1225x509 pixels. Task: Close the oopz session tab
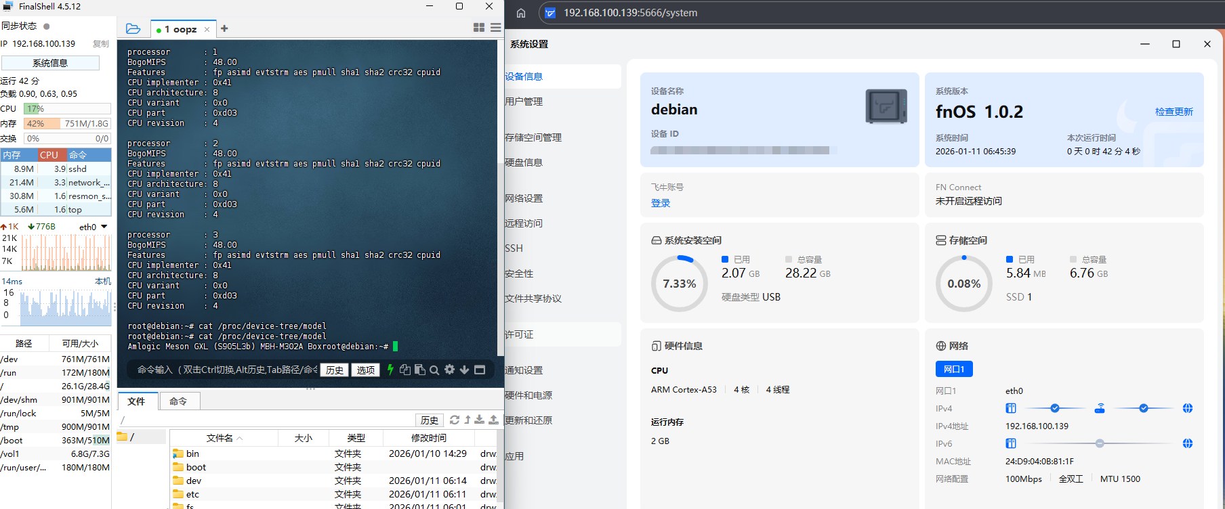(207, 29)
